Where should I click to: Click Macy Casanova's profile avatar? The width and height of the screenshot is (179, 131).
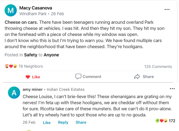pyautogui.click(x=11, y=10)
